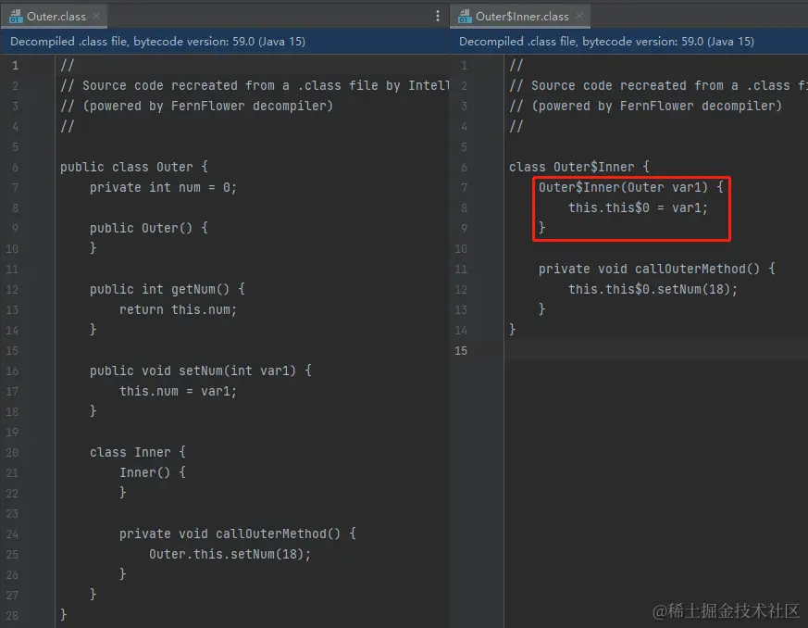Click 'public class Outer {' line
The width and height of the screenshot is (808, 628).
(134, 167)
